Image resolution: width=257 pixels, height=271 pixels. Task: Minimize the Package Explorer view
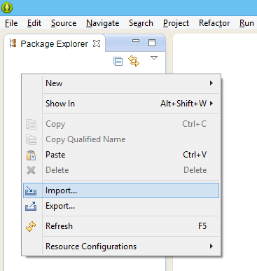[136, 41]
